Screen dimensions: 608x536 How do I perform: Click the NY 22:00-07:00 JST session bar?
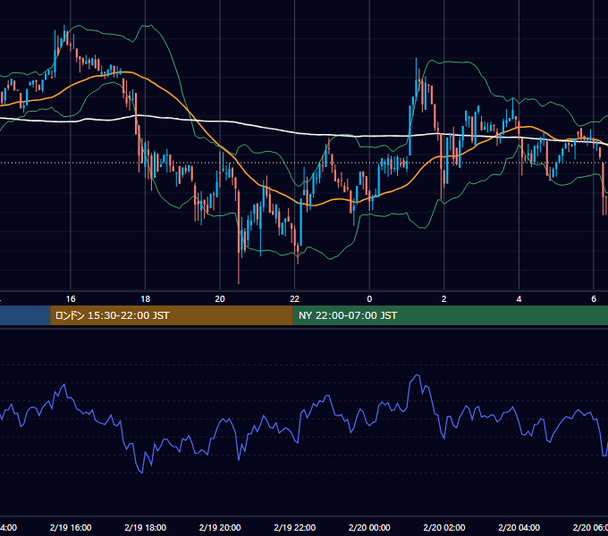click(450, 315)
